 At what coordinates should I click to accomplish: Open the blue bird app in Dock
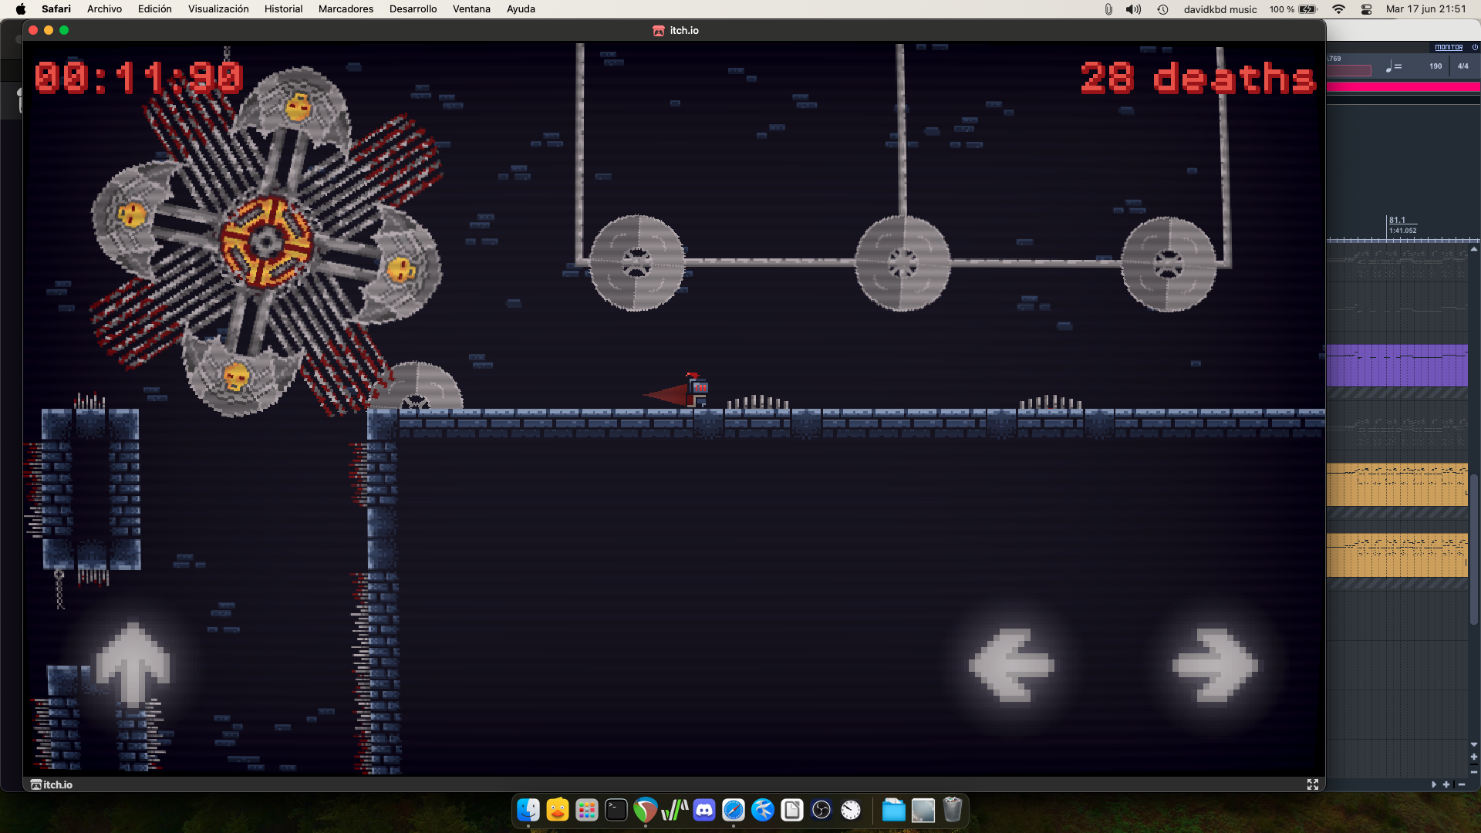[763, 810]
